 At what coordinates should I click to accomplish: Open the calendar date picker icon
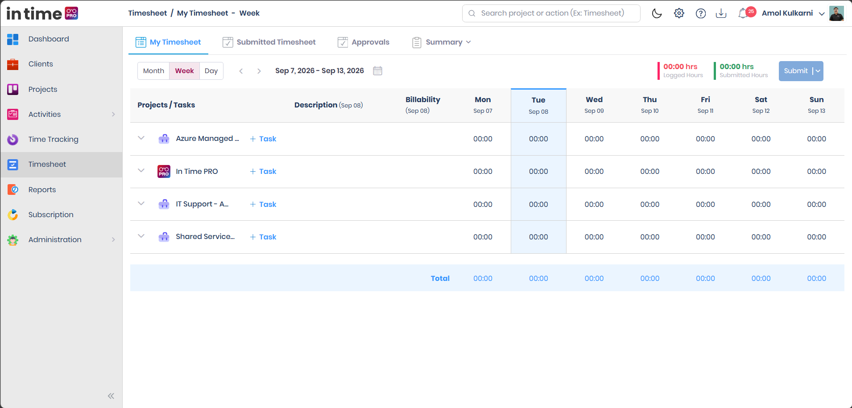(x=377, y=71)
